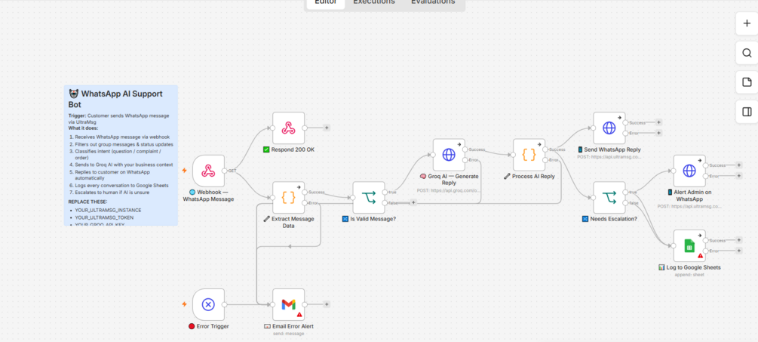This screenshot has height=342, width=758.
Task: Click Extract Message Data Success output connector
Action: [x=305, y=192]
